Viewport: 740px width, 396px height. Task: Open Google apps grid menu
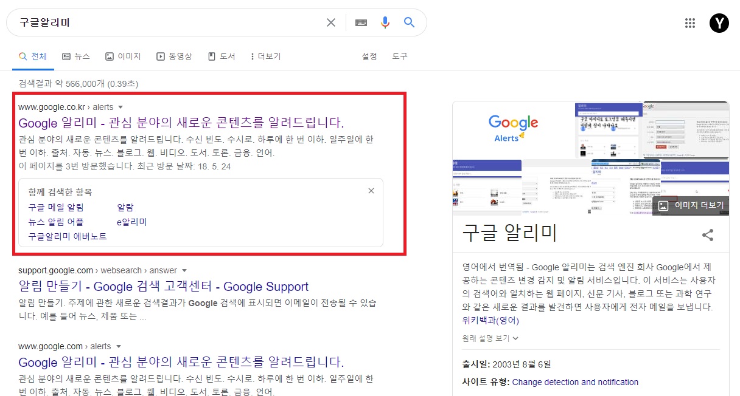click(690, 23)
